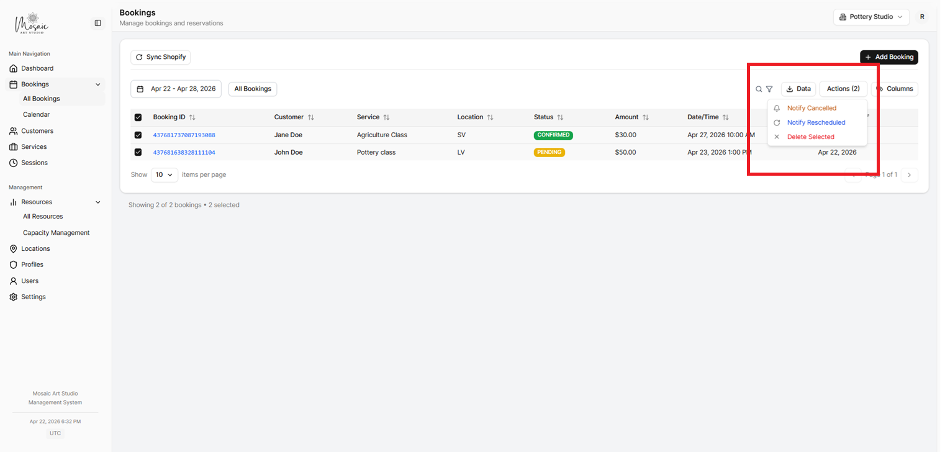Click the Sync Shopify refresh icon
The width and height of the screenshot is (945, 452).
139,56
